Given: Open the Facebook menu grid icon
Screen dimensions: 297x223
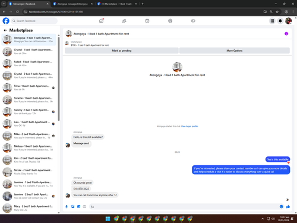Looking at the screenshot, I should [272, 21].
